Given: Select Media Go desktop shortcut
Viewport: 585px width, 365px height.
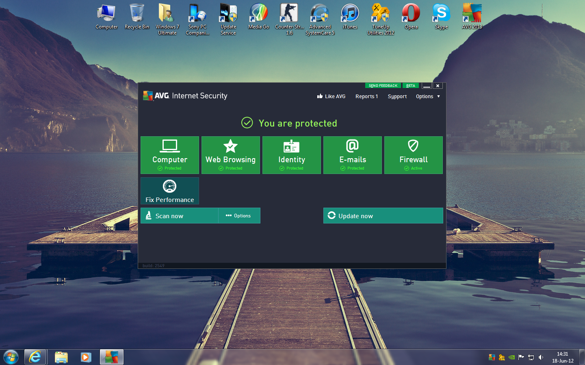Looking at the screenshot, I should pyautogui.click(x=259, y=17).
